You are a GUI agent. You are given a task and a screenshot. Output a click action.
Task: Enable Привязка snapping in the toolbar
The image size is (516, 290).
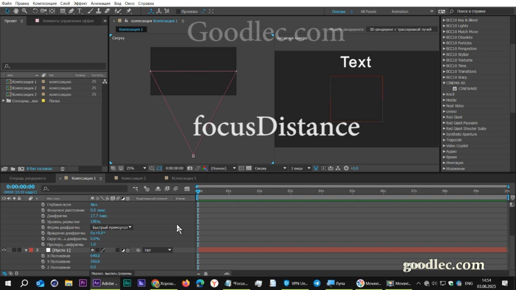coord(178,11)
